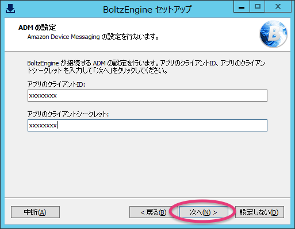Click the installer download icon in title bar
This screenshot has height=229, width=295.
[10, 9]
